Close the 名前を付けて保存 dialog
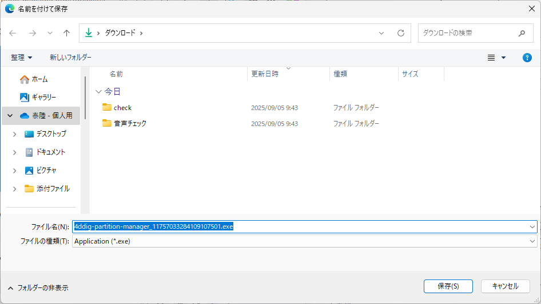The height and width of the screenshot is (304, 541). pos(532,9)
